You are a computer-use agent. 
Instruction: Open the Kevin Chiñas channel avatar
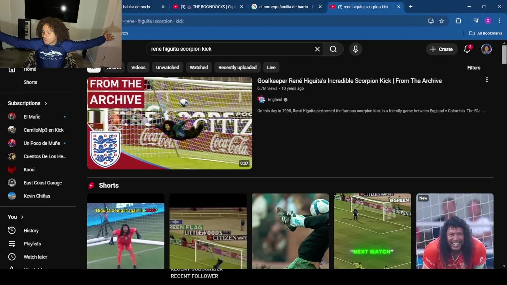tap(12, 196)
